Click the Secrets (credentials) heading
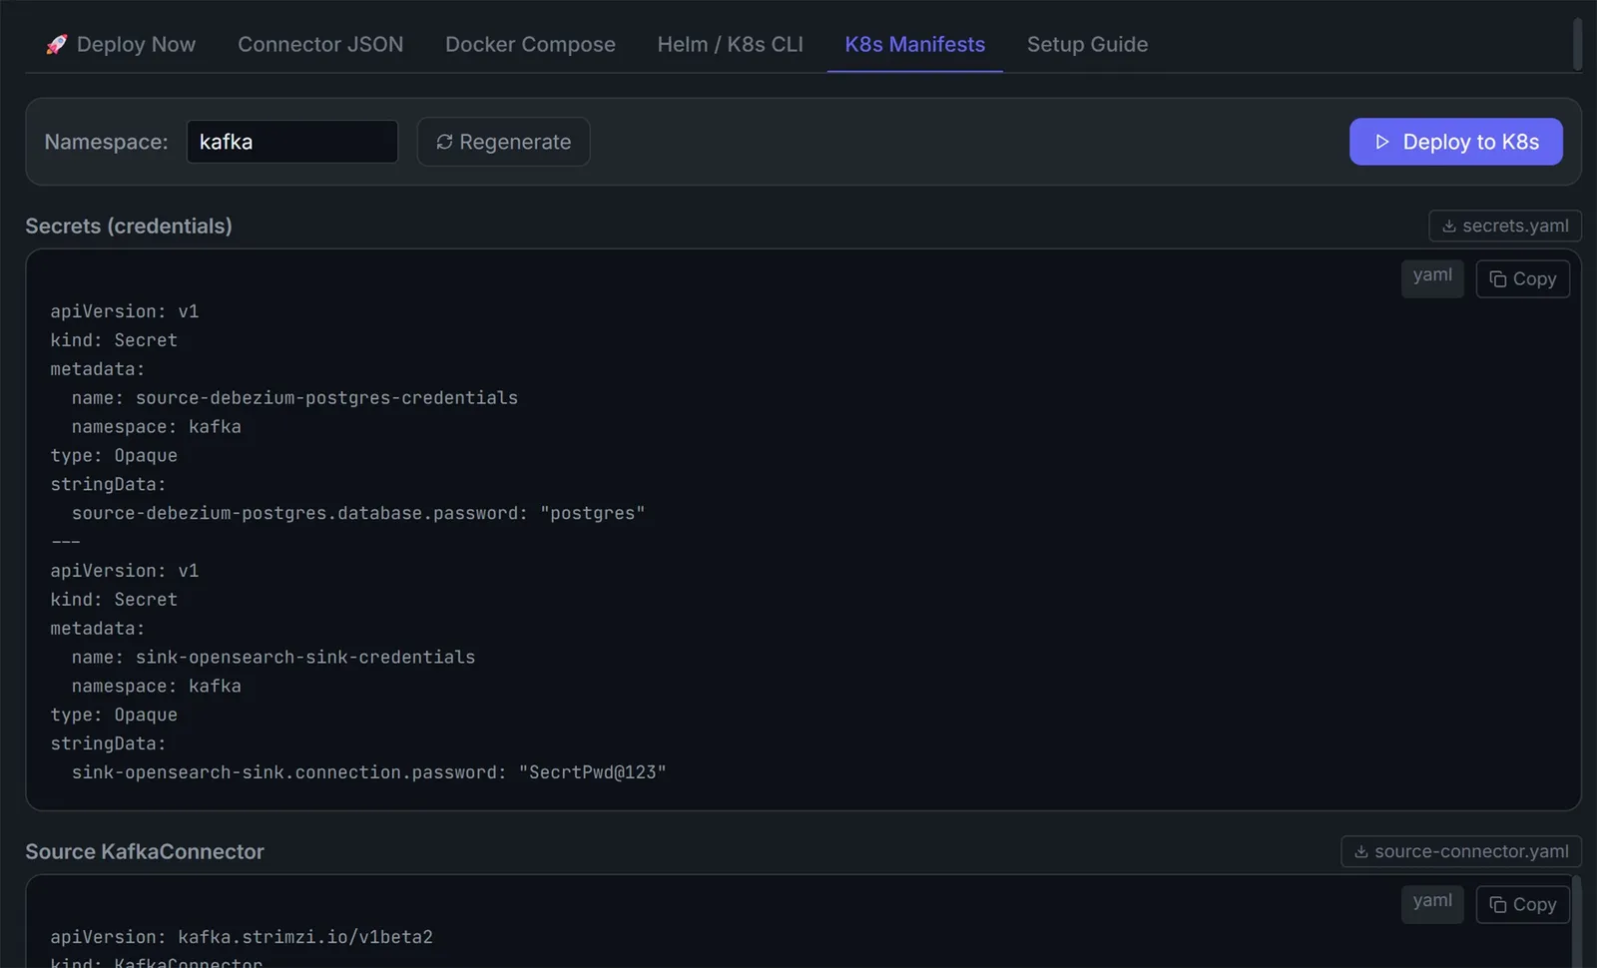 click(x=129, y=226)
